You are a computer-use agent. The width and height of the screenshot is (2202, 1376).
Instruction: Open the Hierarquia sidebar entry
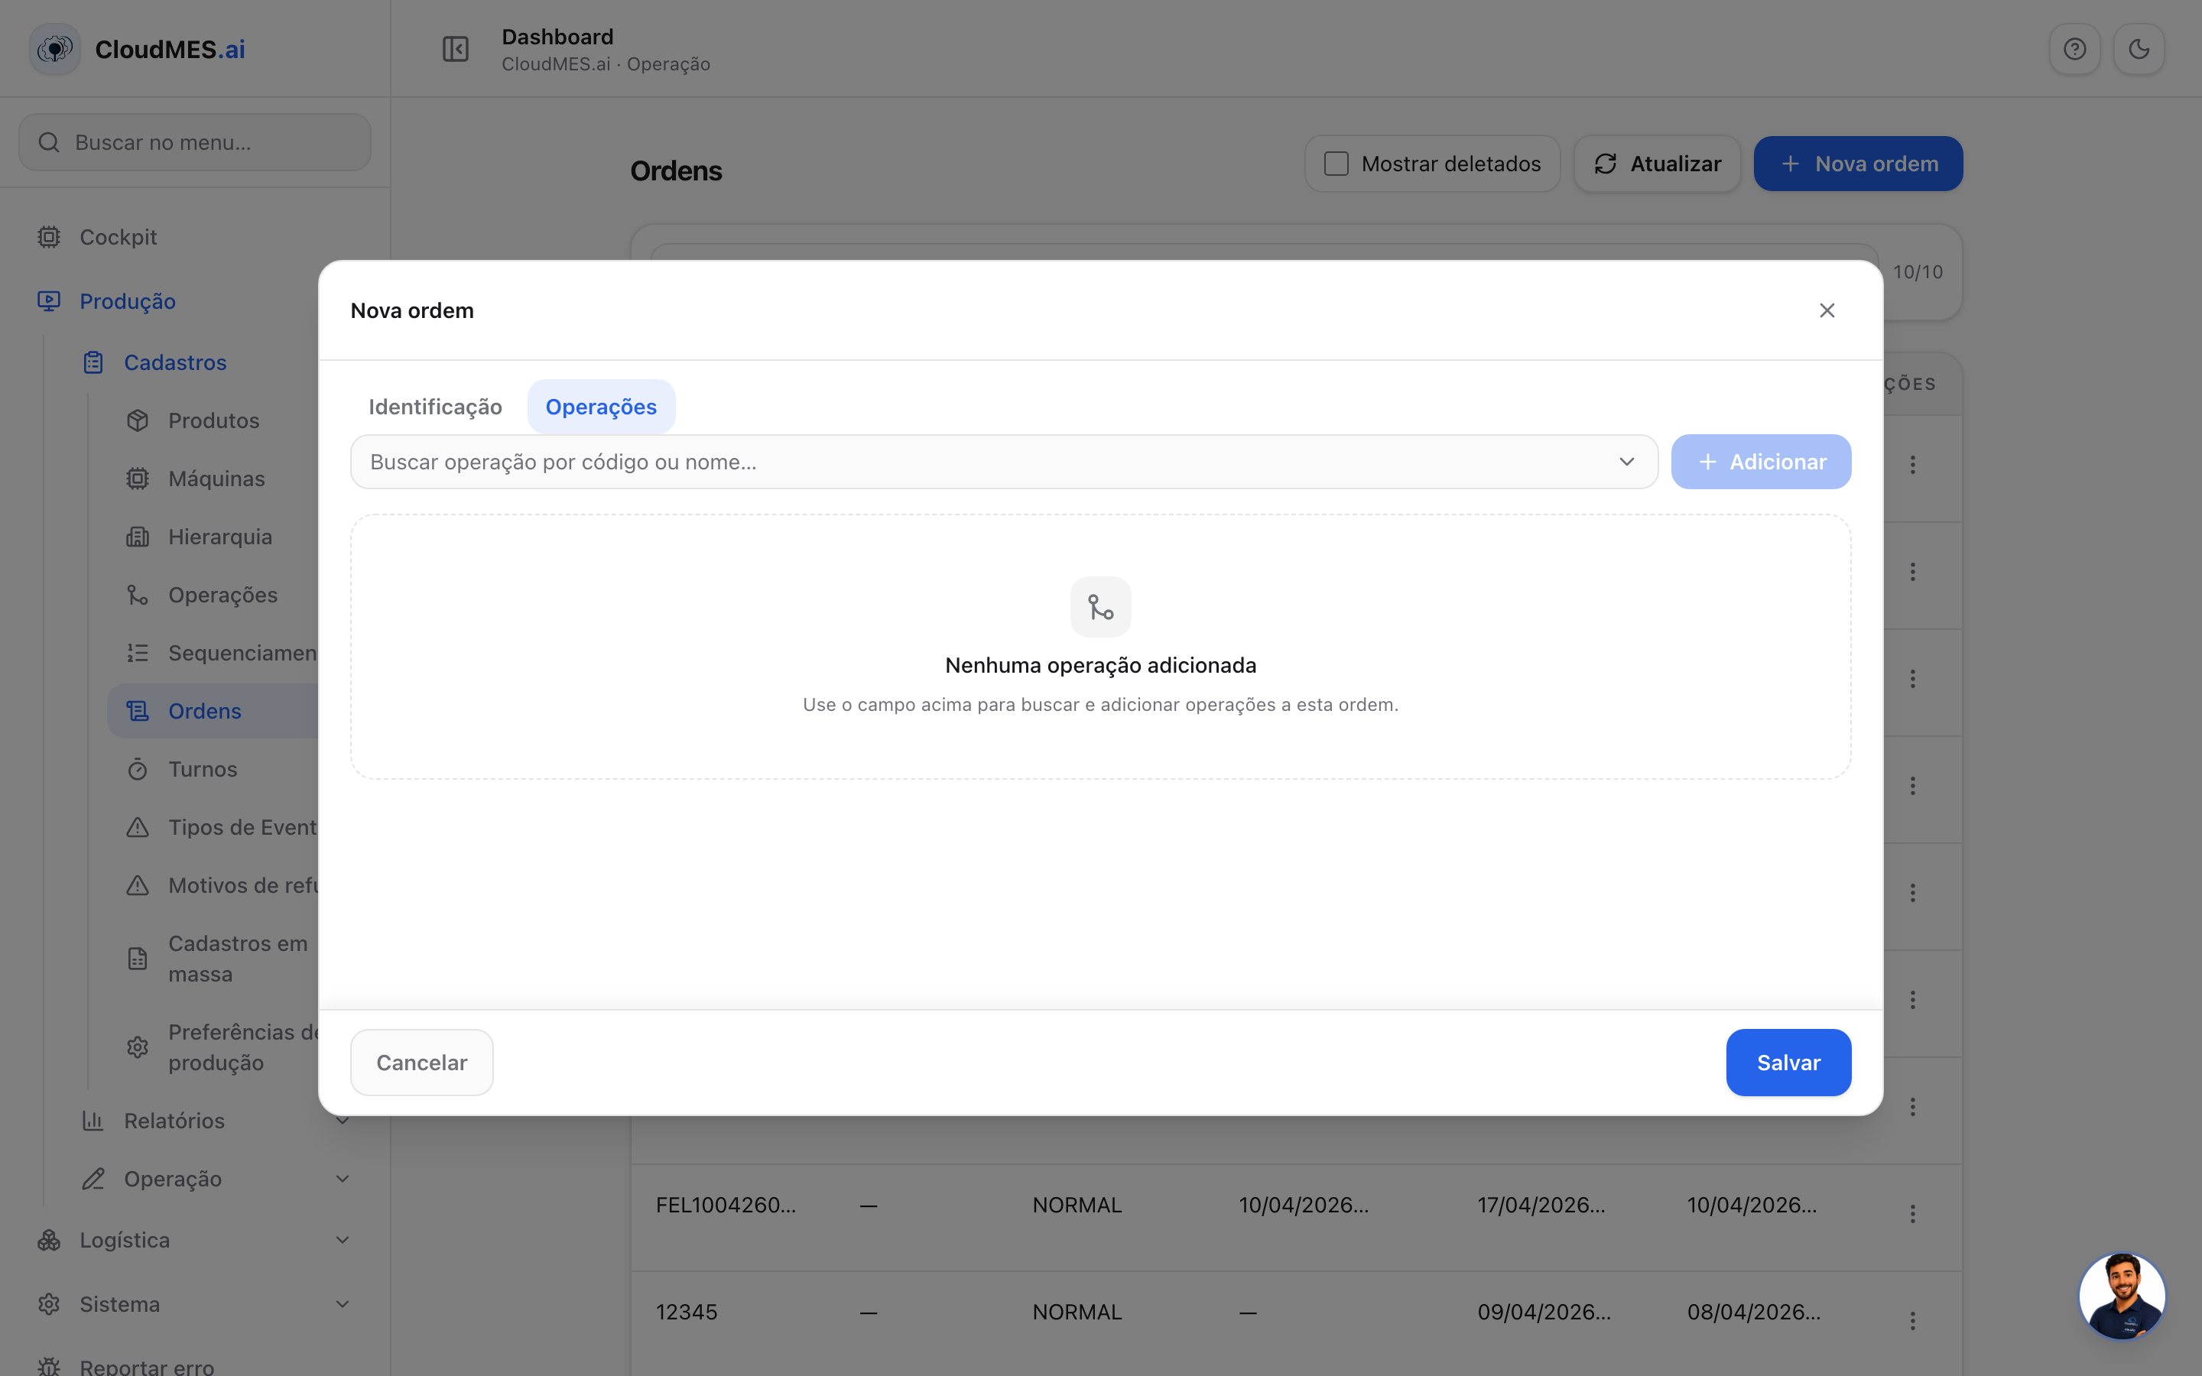(x=219, y=537)
